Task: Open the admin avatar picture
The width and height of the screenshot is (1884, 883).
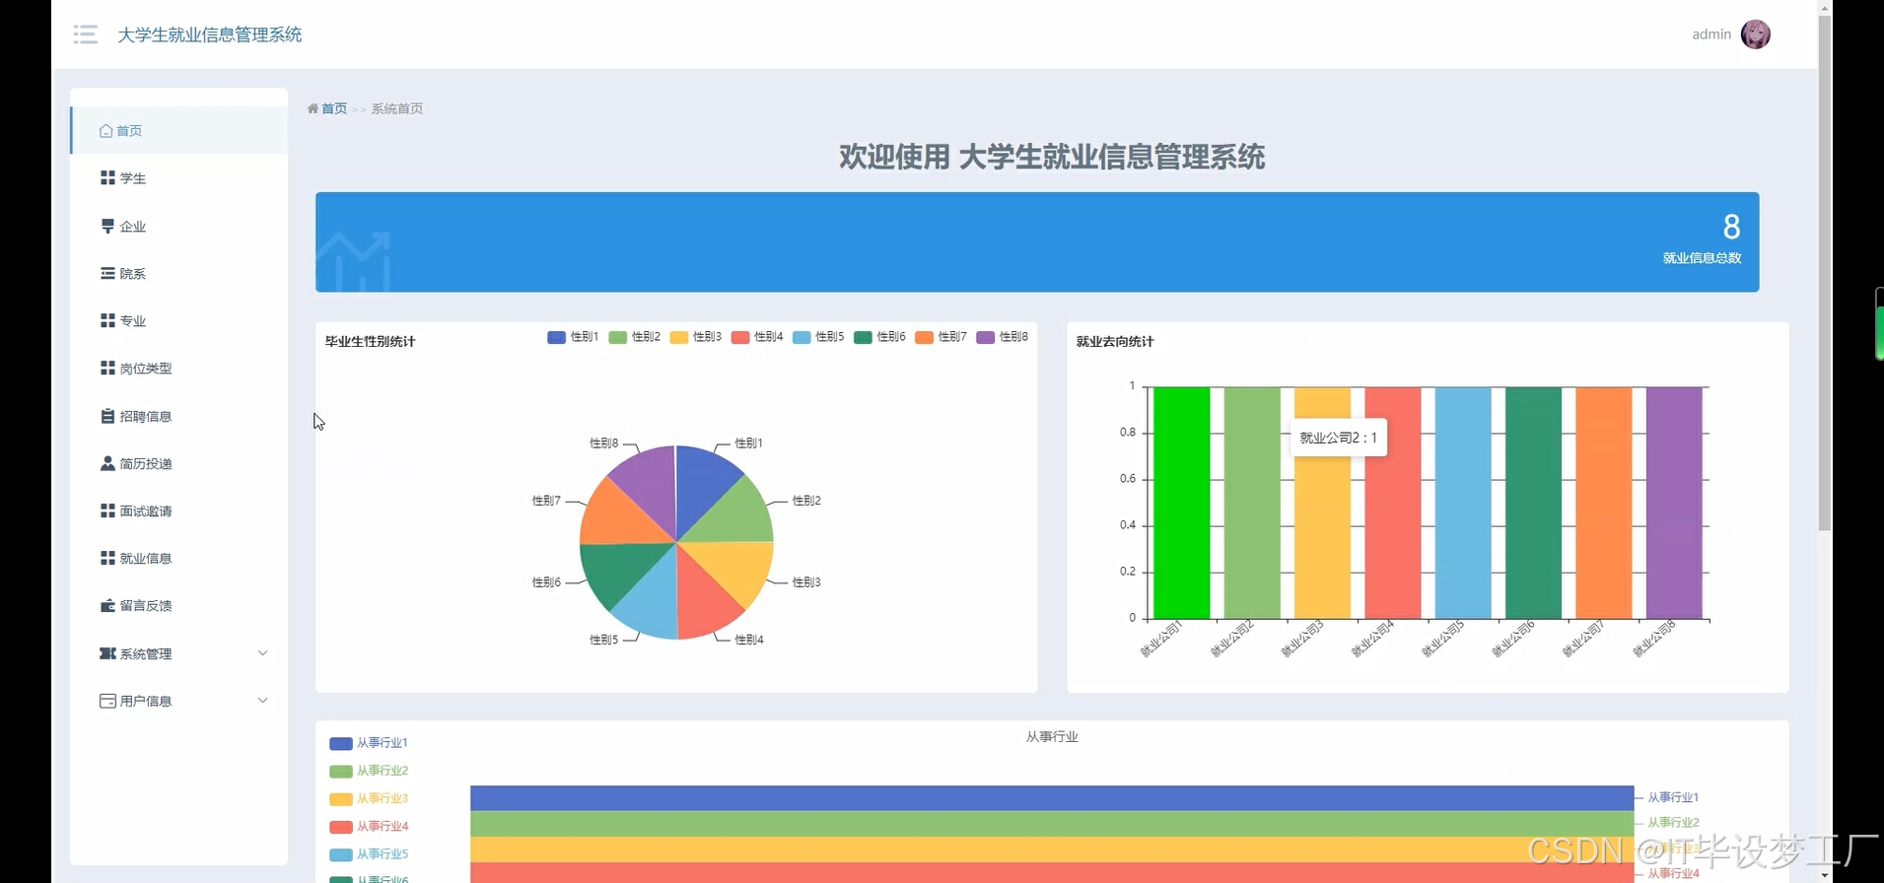Action: [1755, 34]
